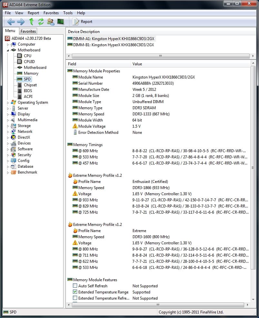Switch to the Menu tab

click(10, 31)
